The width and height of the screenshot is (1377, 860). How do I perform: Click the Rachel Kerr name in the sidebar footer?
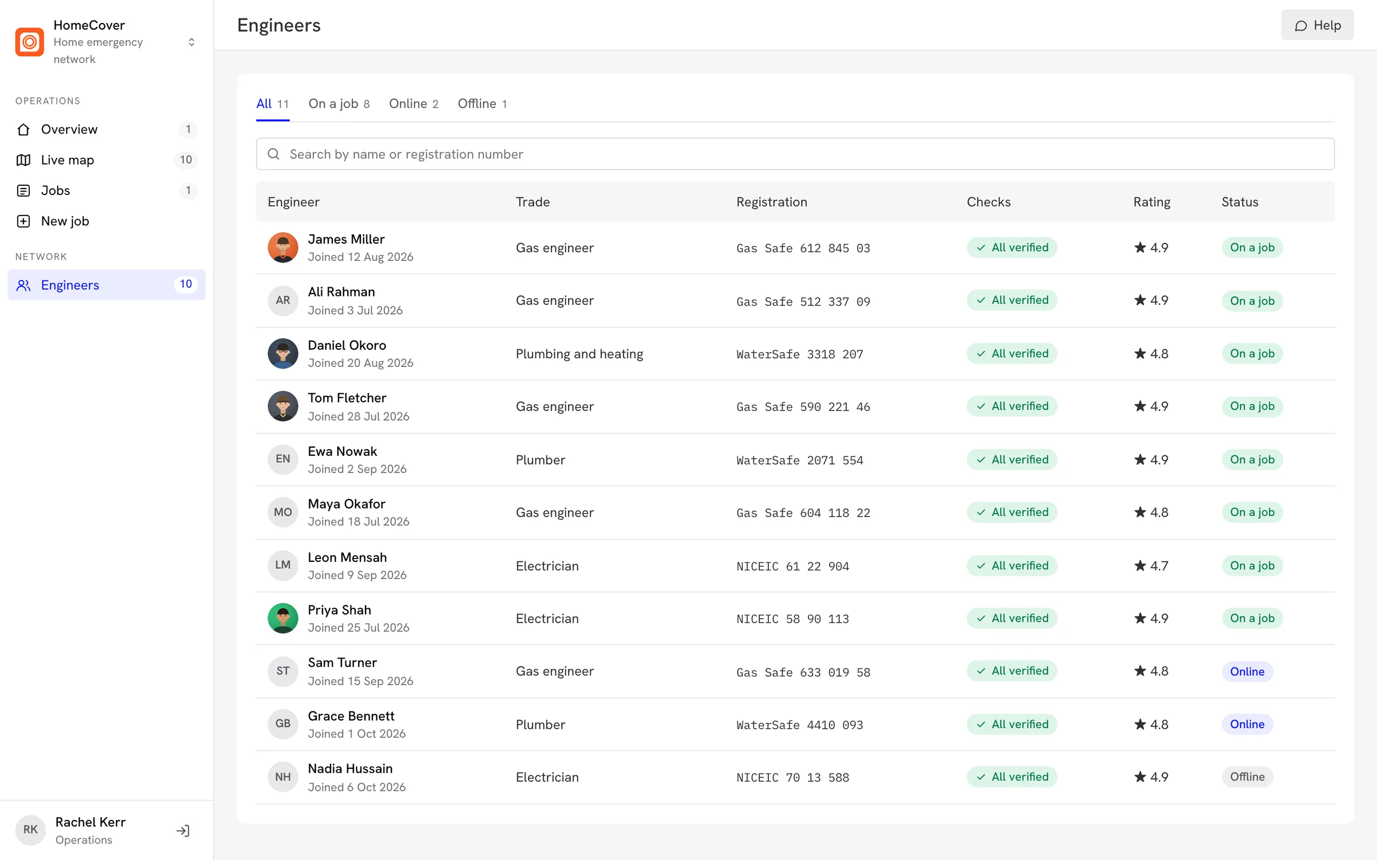tap(91, 822)
